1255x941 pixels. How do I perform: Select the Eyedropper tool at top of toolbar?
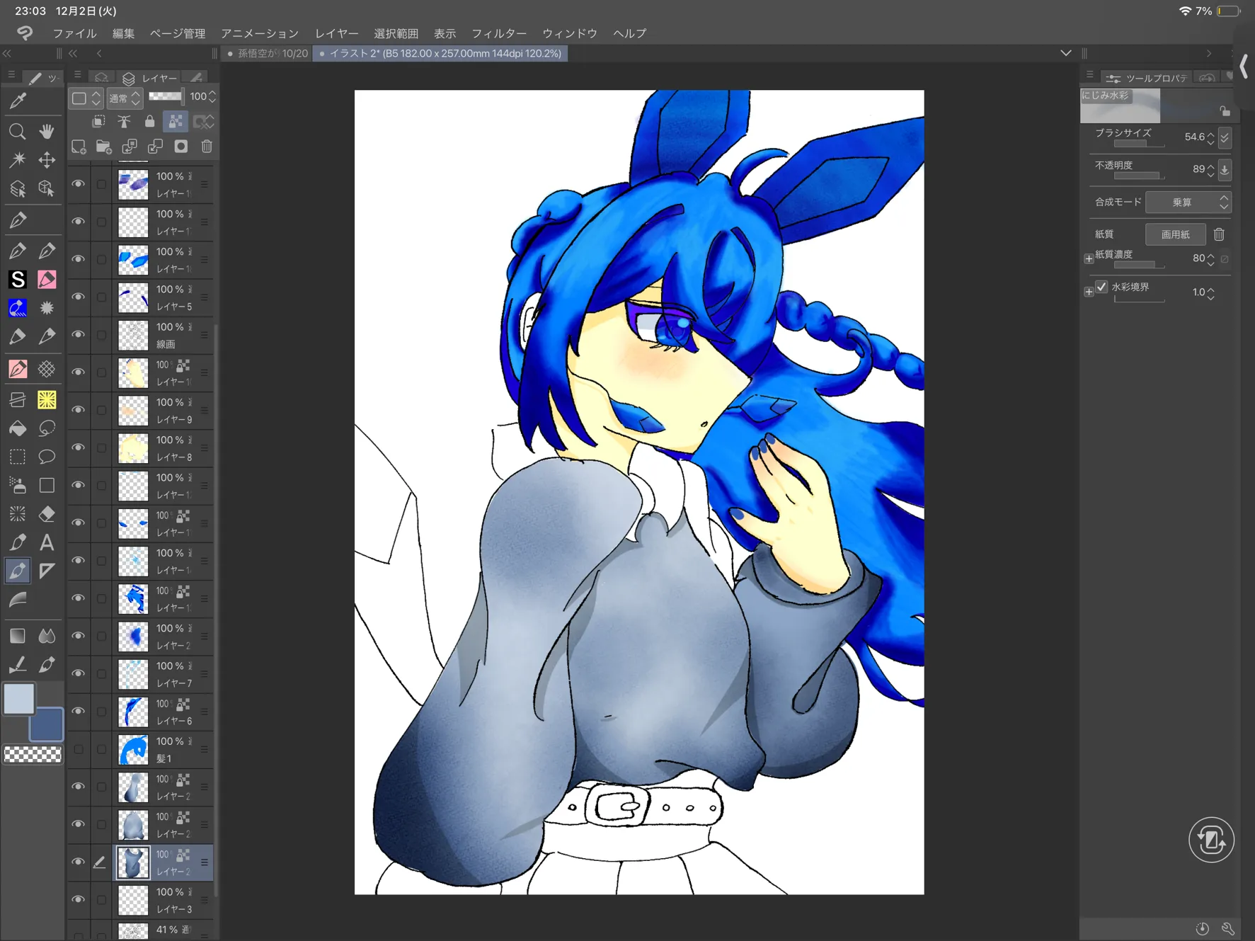point(18,101)
